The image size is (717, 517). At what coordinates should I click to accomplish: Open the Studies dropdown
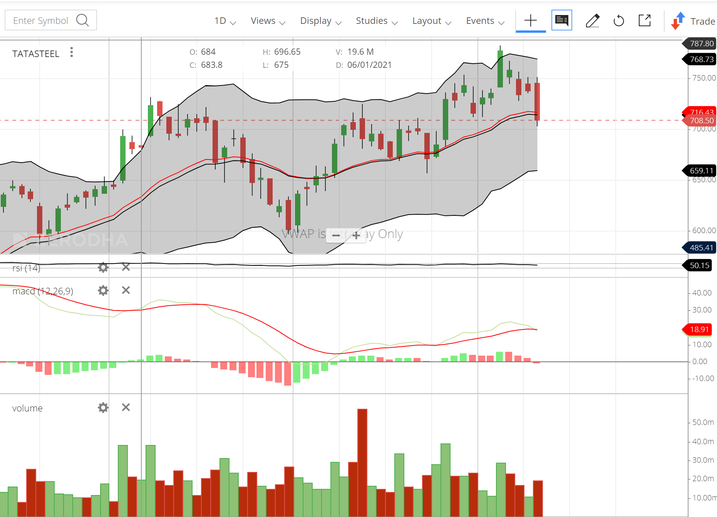(377, 21)
